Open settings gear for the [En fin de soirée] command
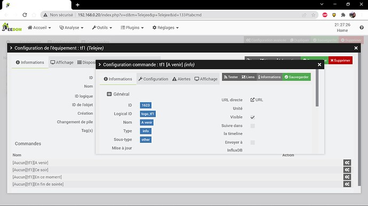 click(x=347, y=184)
